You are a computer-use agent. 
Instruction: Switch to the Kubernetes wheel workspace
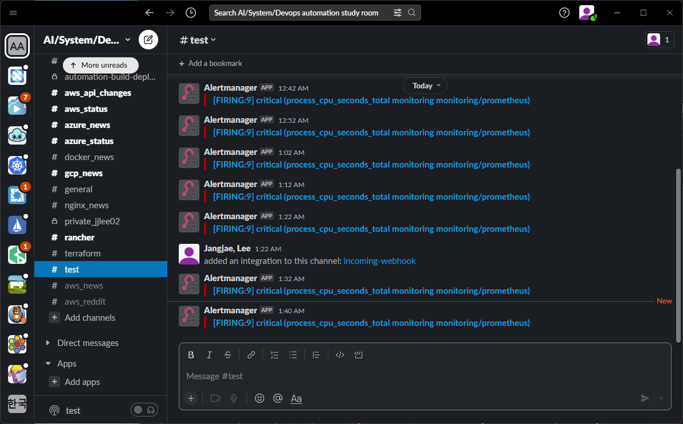[x=17, y=165]
